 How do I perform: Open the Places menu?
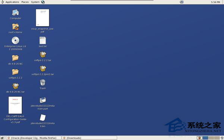point(25,2)
